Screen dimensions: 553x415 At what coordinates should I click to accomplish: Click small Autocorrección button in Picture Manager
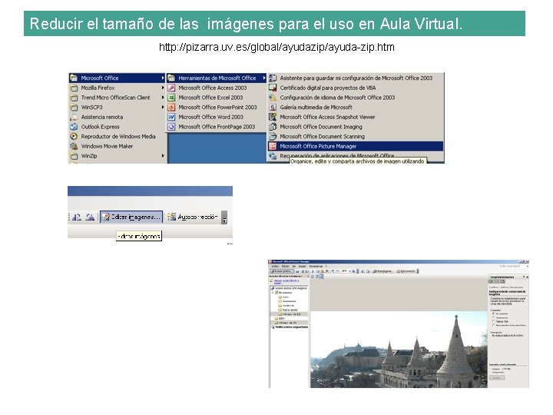(407, 271)
